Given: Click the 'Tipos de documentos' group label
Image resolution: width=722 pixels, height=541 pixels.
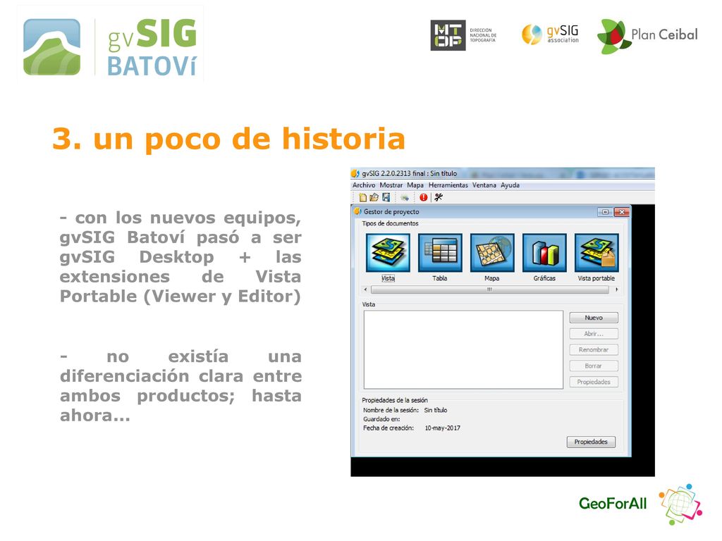Looking at the screenshot, I should [x=390, y=223].
